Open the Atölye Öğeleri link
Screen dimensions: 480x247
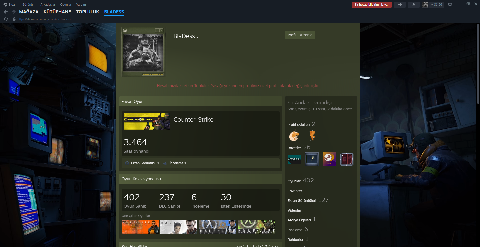click(x=302, y=220)
